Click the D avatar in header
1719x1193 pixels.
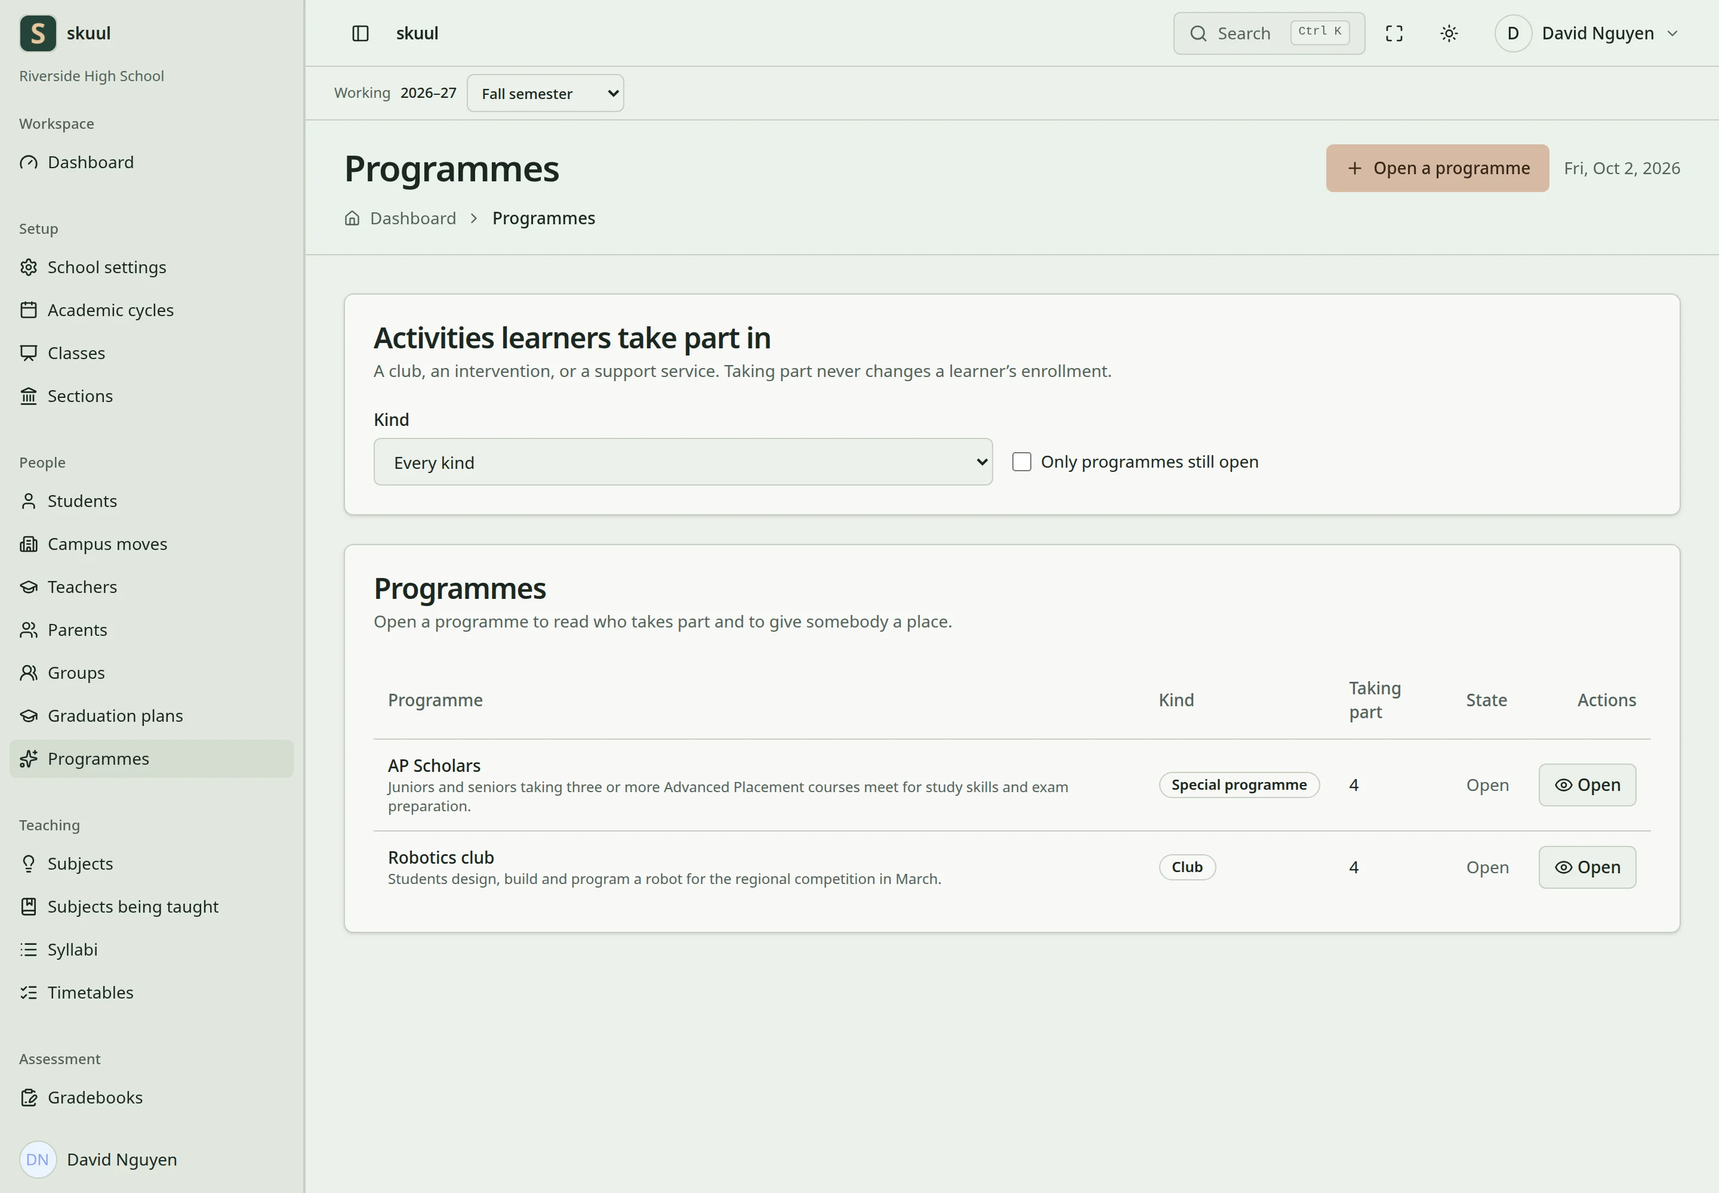[x=1512, y=33]
